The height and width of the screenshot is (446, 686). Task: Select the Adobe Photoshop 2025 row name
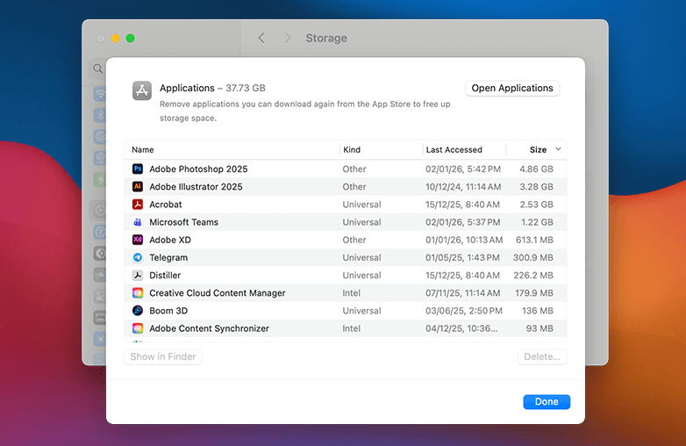pyautogui.click(x=198, y=169)
